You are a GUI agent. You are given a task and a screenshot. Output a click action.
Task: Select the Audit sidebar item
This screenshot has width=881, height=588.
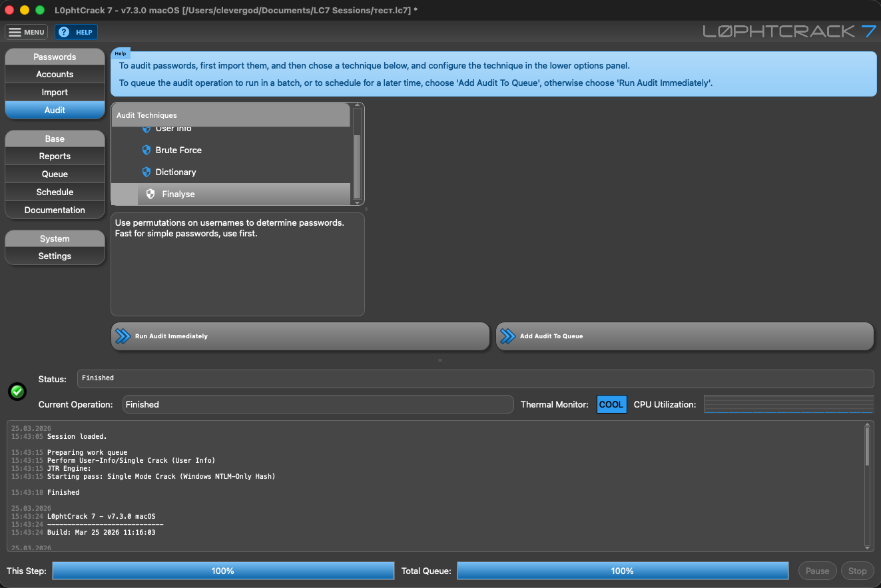tap(55, 110)
